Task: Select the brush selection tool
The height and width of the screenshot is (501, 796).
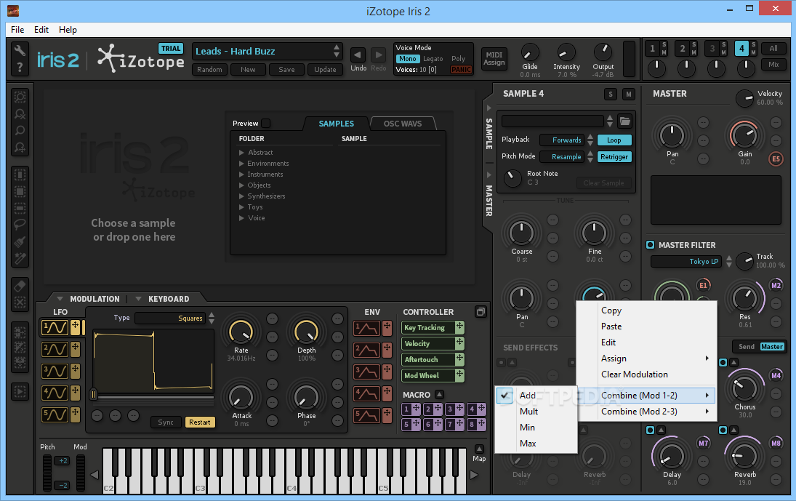Action: click(20, 241)
